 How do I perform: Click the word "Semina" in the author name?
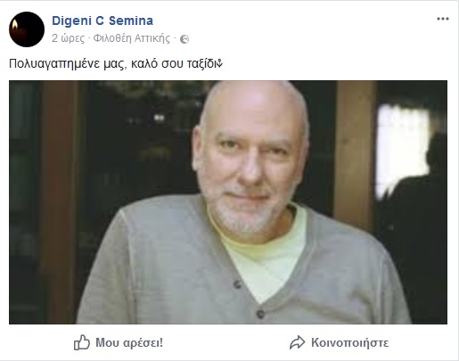[x=131, y=21]
